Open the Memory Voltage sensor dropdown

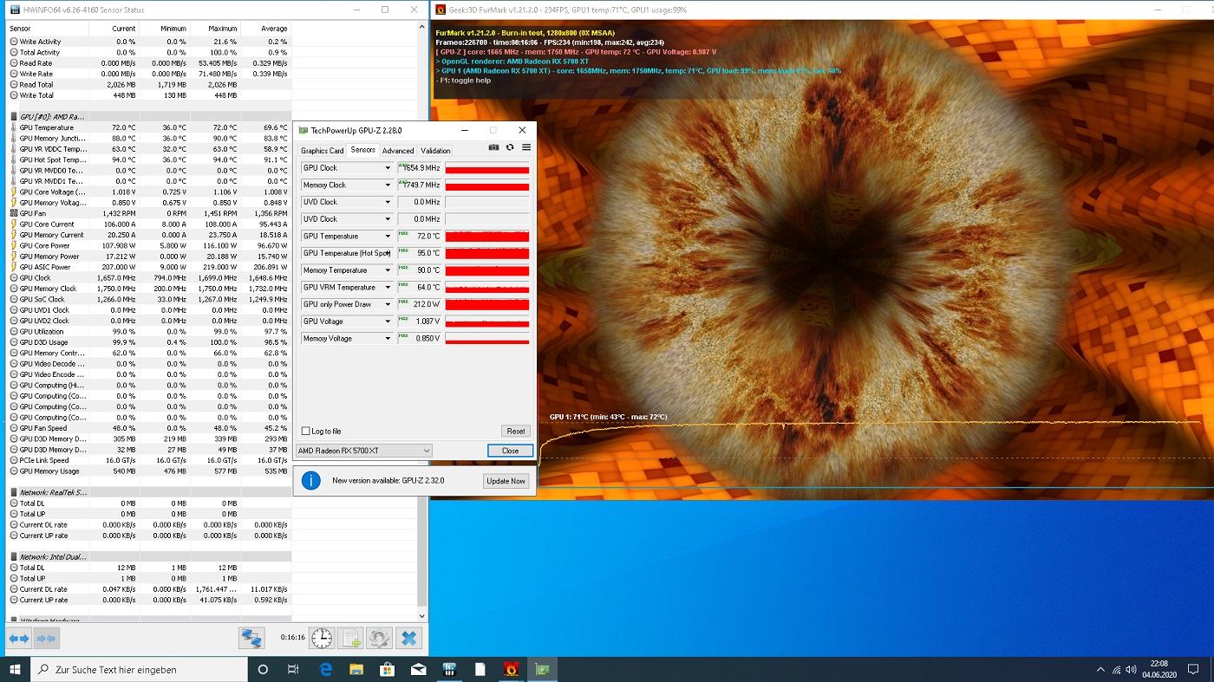click(388, 338)
